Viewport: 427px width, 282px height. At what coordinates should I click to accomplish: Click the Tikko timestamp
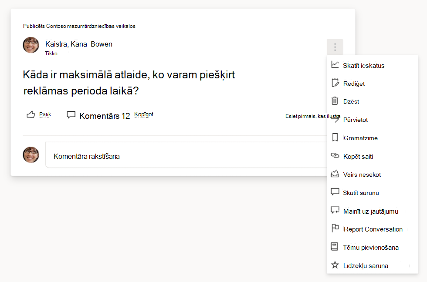[51, 54]
